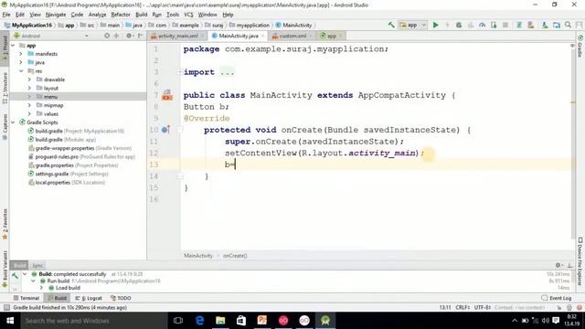Open the Refactor menu
The height and width of the screenshot is (329, 585).
pyautogui.click(x=121, y=15)
